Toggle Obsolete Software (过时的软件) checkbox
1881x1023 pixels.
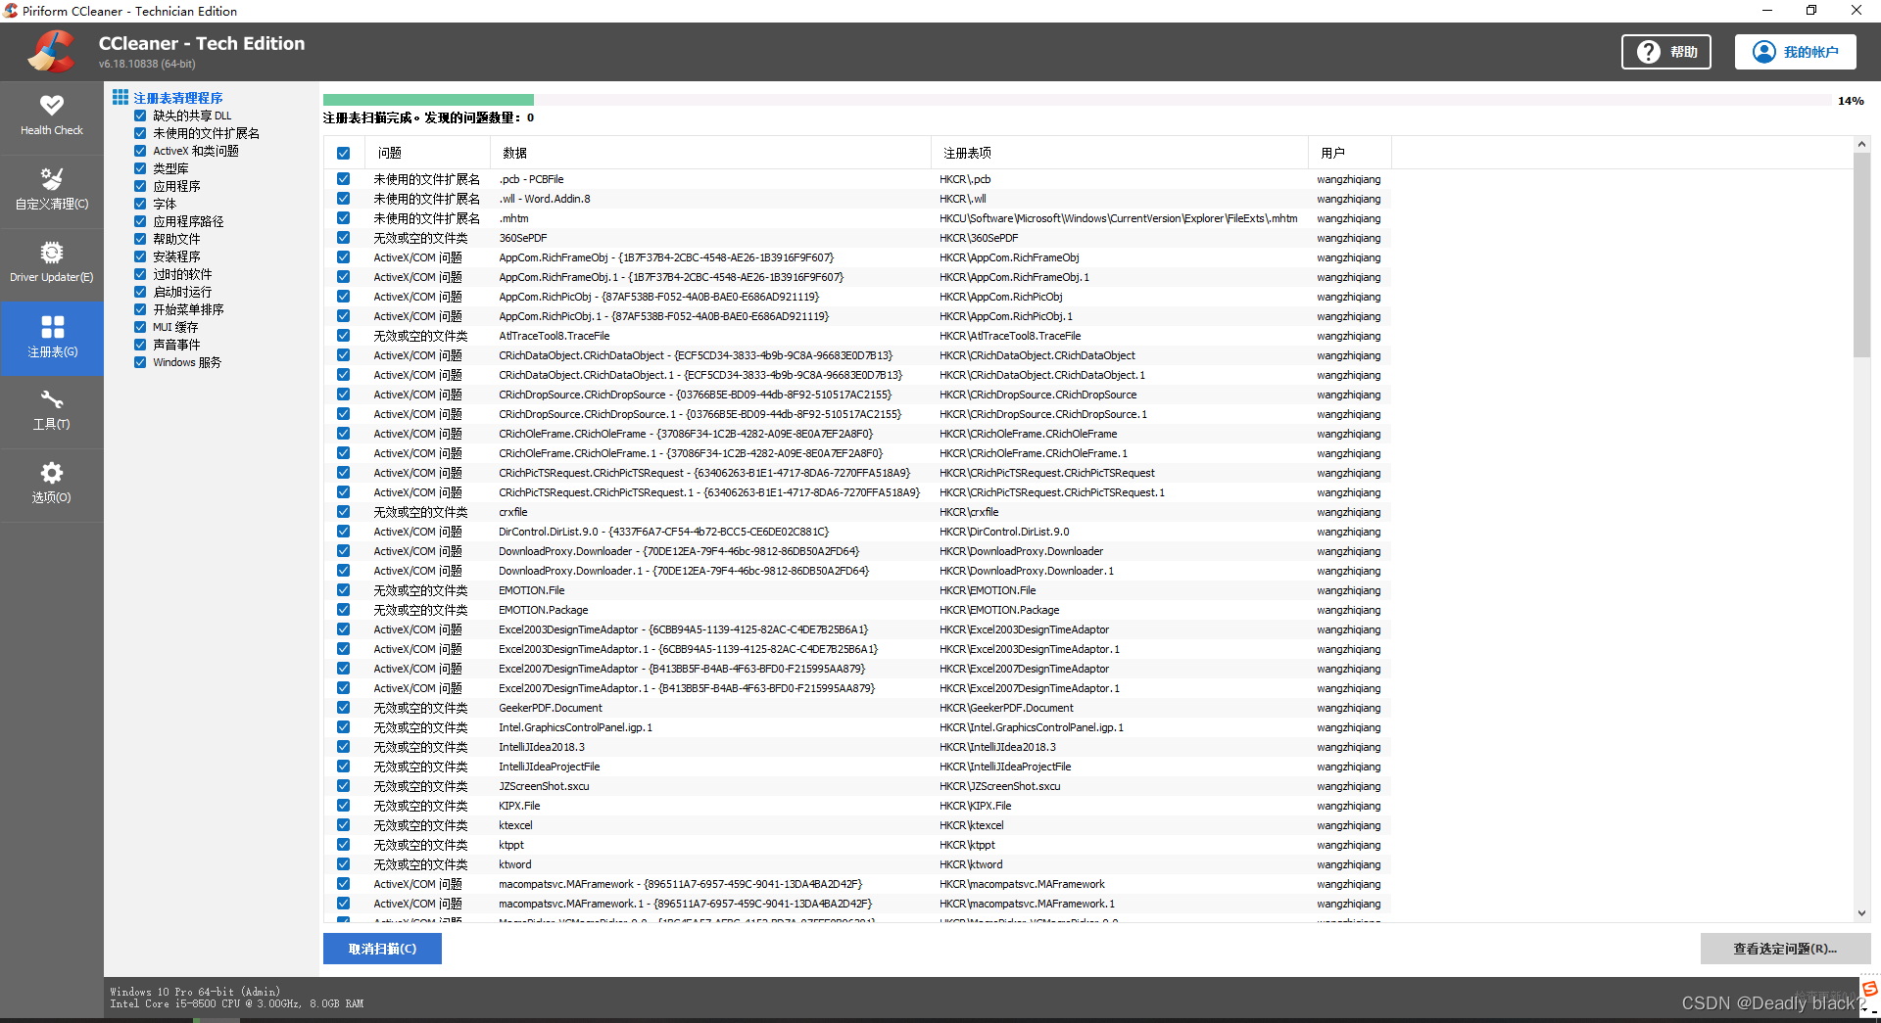140,274
